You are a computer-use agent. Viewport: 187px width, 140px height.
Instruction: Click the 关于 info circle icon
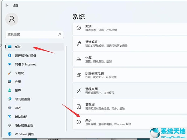79,122
